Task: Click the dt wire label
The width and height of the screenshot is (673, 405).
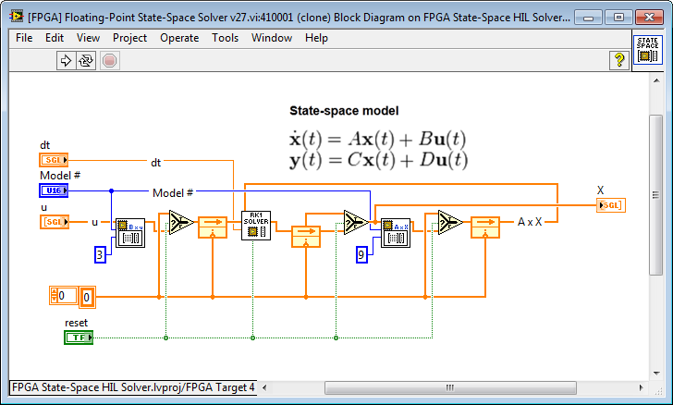Action: [x=156, y=163]
